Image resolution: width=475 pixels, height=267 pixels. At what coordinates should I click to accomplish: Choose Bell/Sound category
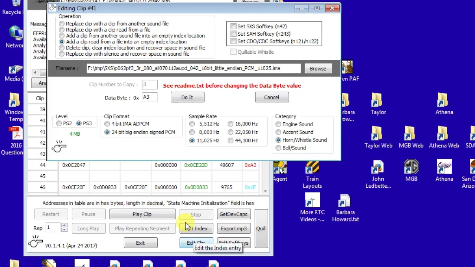(278, 148)
